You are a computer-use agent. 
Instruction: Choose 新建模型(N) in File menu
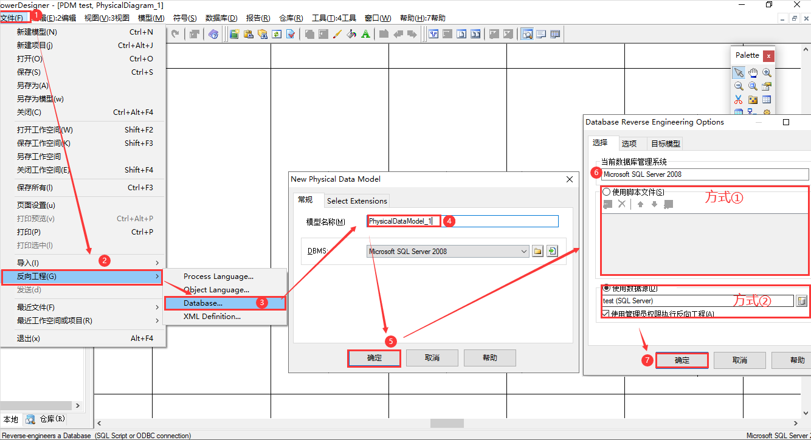81,32
